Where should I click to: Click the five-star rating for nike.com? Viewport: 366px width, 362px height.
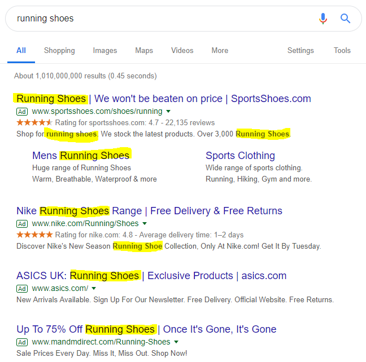point(34,235)
